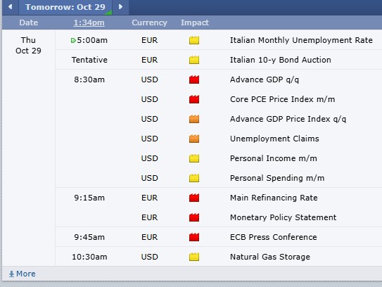This screenshot has height=287, width=382.
Task: Click EUR currency in Italian Monthly Unemployment row
Action: (150, 40)
